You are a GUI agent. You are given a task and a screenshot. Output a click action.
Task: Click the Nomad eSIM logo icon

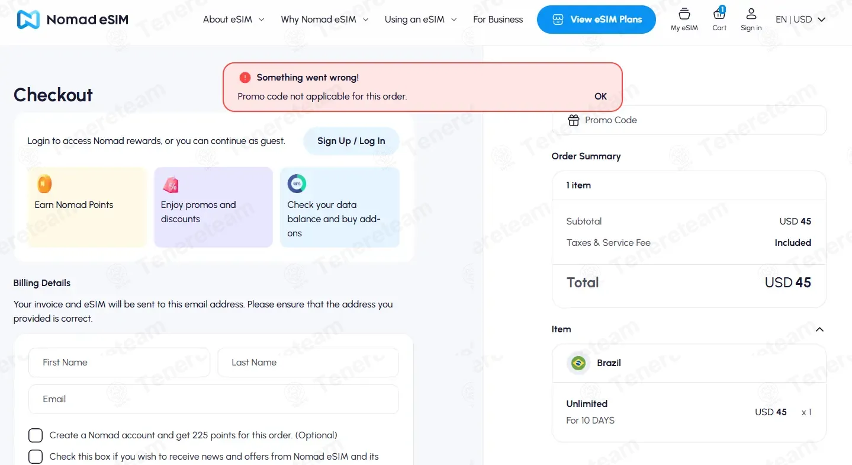28,20
